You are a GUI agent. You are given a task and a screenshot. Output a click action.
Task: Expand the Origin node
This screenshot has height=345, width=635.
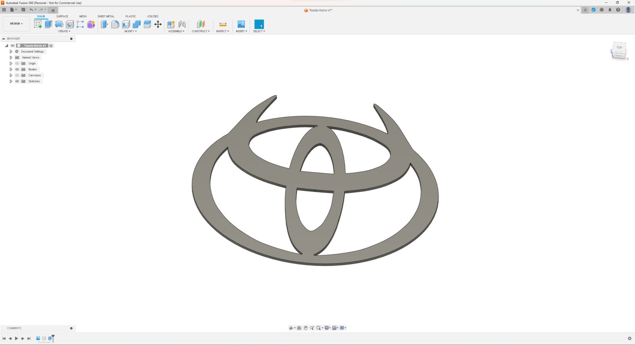pos(11,63)
